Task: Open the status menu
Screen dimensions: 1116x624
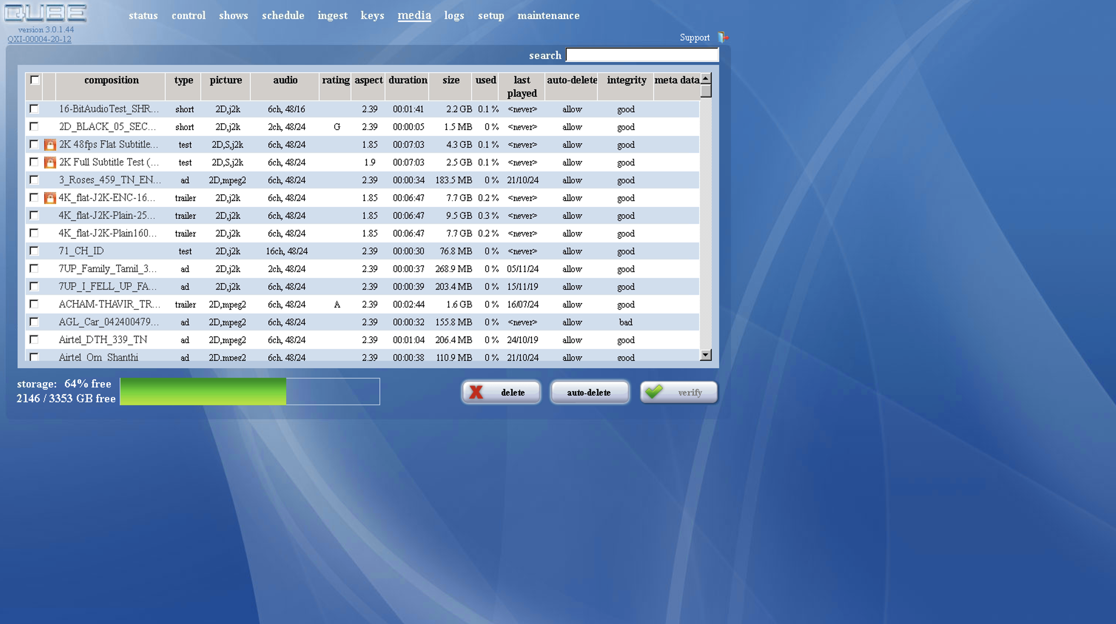Action: pyautogui.click(x=143, y=16)
